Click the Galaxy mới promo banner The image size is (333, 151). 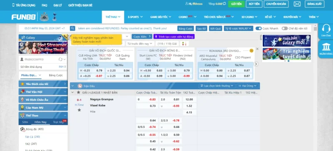coord(287,41)
